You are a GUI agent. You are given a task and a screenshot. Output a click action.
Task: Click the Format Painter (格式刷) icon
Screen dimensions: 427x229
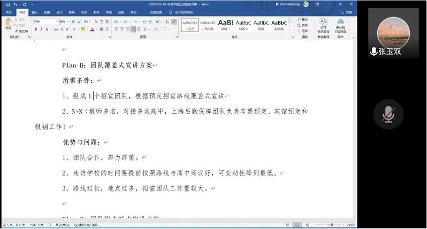[22, 32]
